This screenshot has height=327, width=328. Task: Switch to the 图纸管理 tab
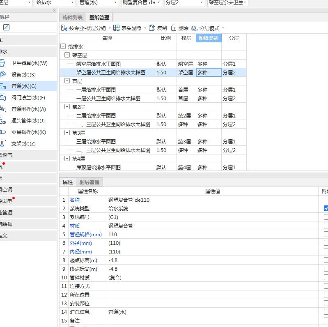(99, 17)
